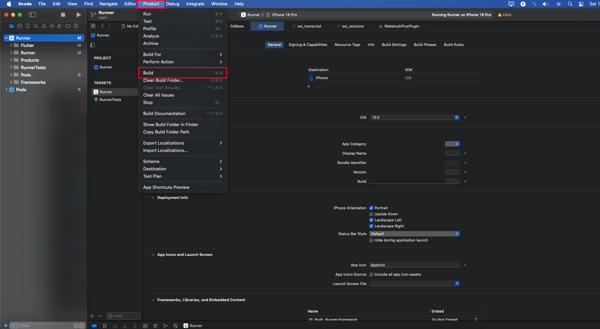600x329 pixels.
Task: Open the find navigator magnifier icon
Action: 36,26
